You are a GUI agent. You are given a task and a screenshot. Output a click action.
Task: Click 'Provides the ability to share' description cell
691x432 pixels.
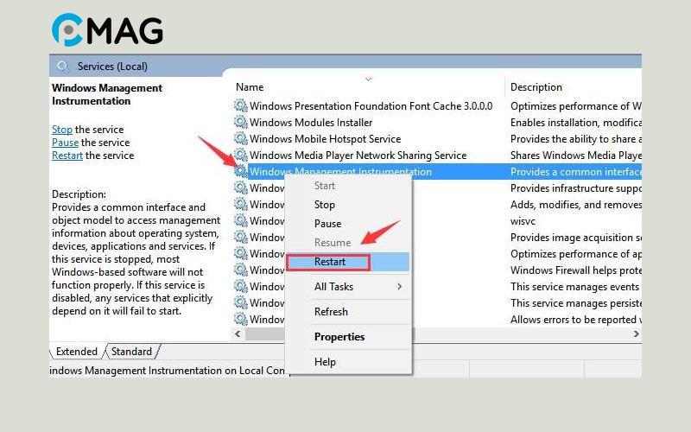[575, 139]
